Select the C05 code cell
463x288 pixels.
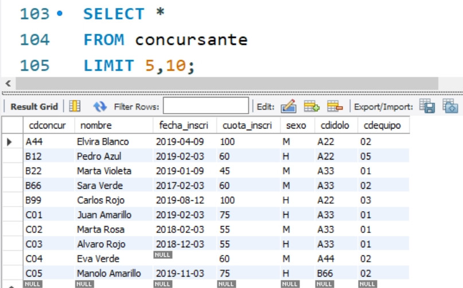pos(49,273)
